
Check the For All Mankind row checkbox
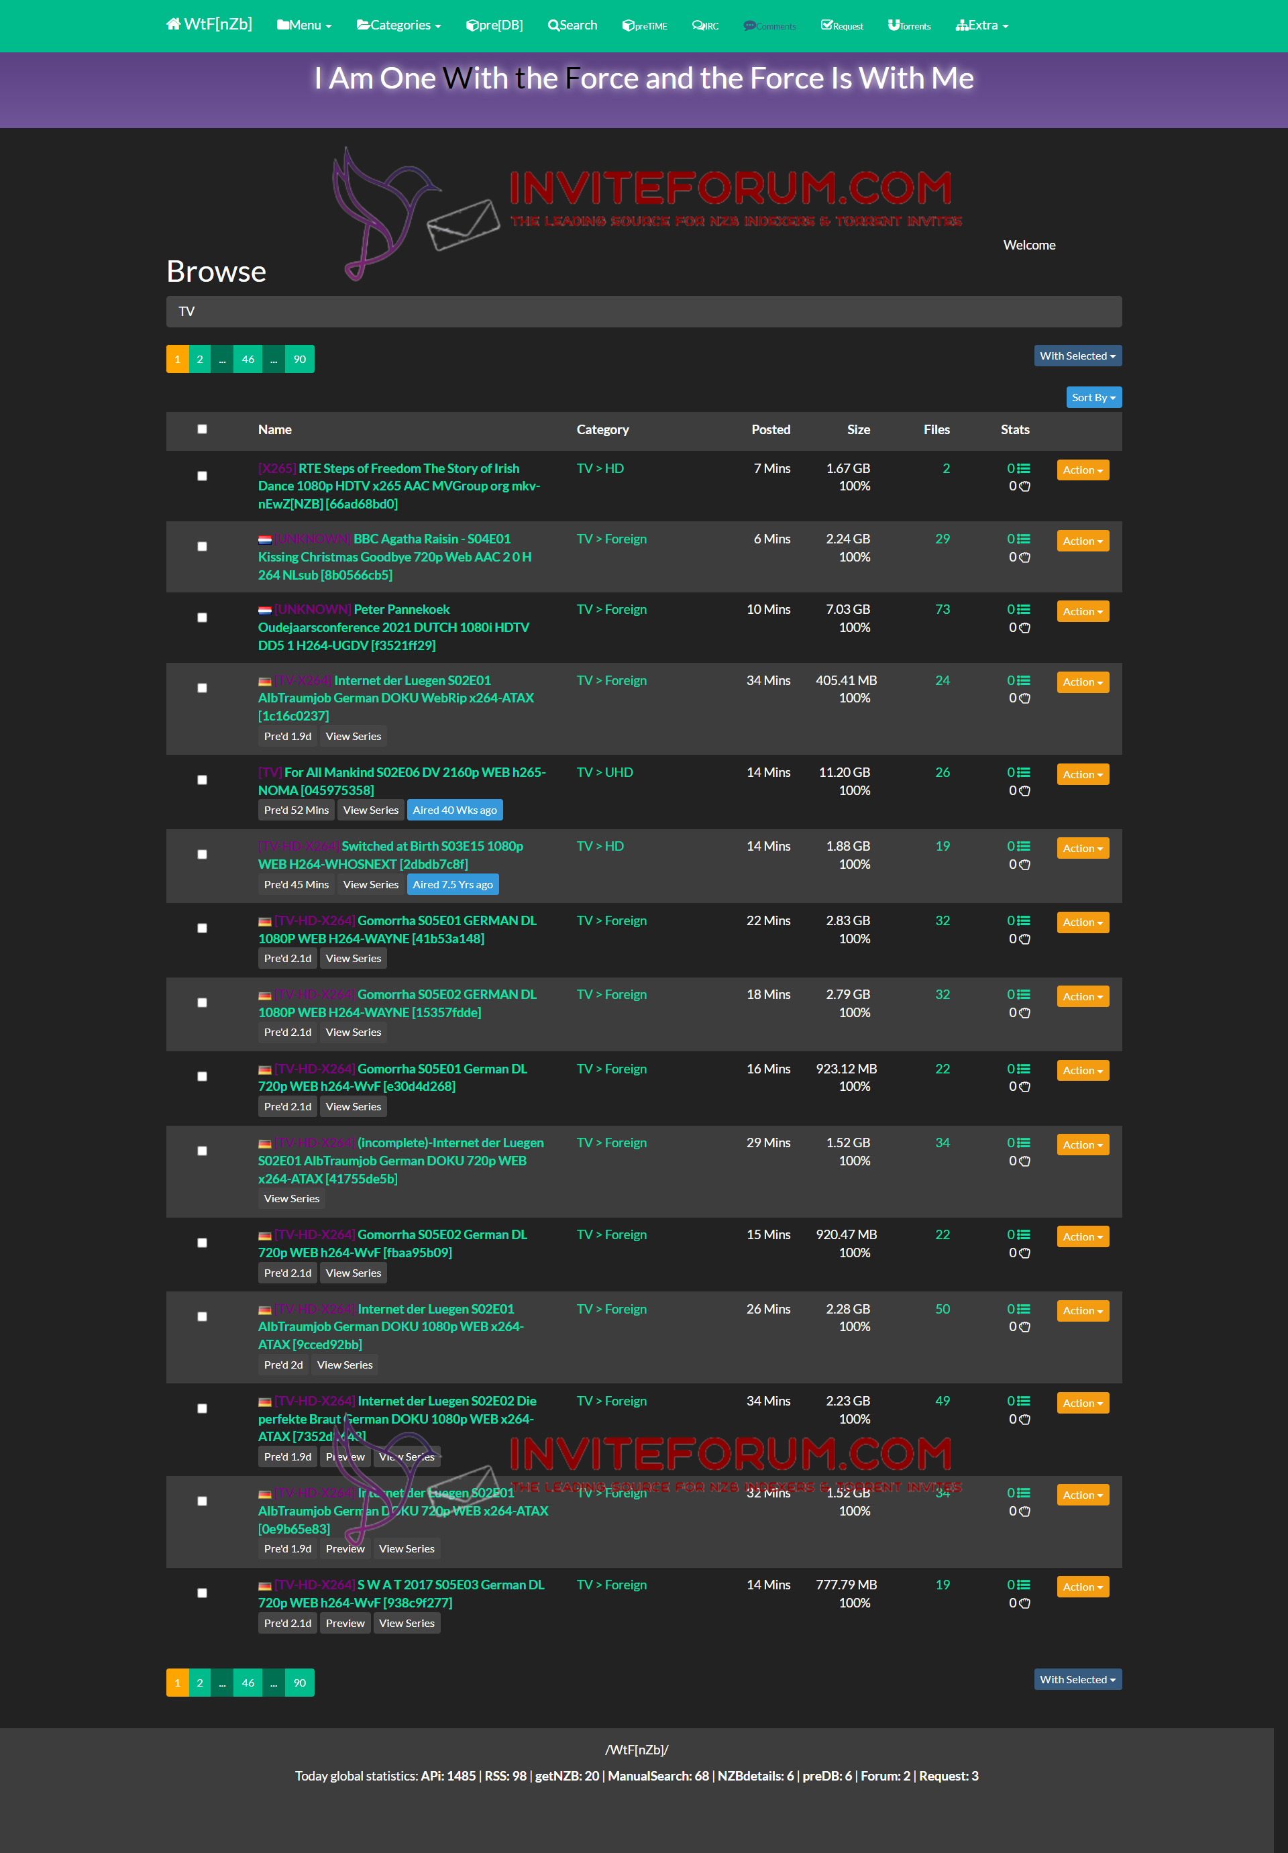203,780
